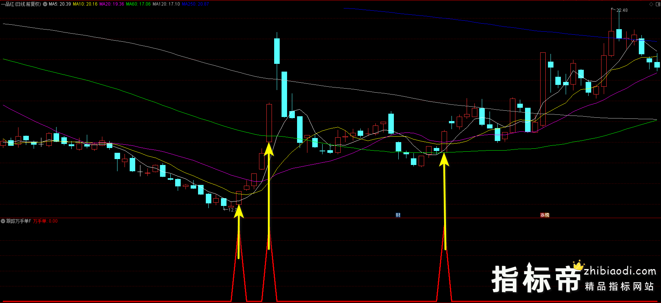Click the 涨榜 event marker icon
661x303 pixels.
coord(545,215)
